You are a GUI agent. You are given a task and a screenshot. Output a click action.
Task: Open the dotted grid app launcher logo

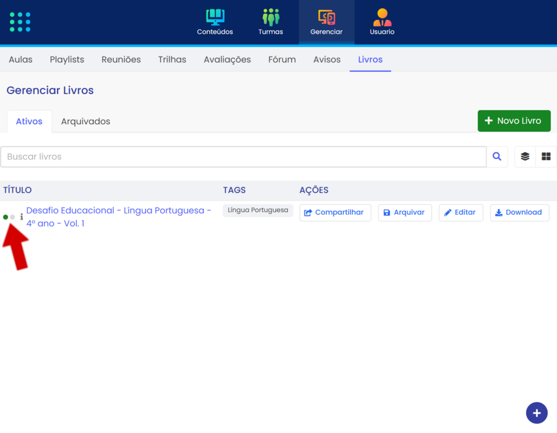pos(20,22)
